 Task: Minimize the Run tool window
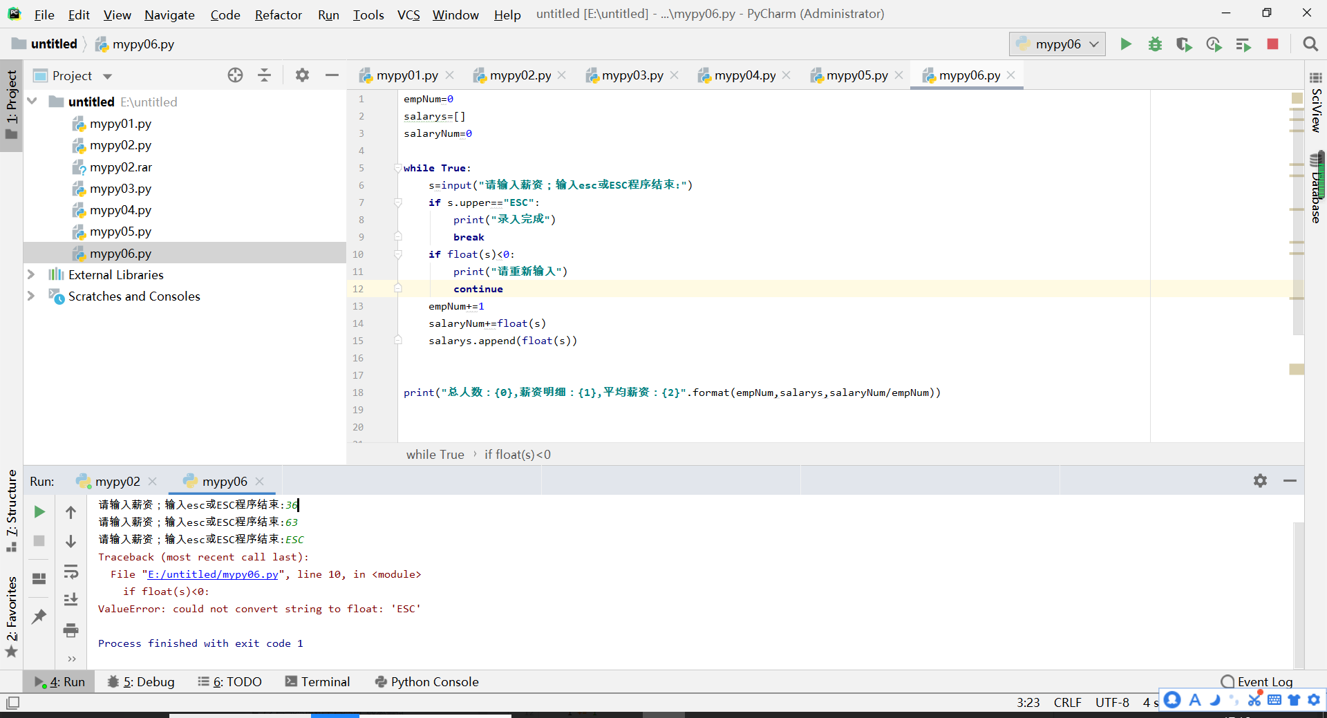(1290, 481)
